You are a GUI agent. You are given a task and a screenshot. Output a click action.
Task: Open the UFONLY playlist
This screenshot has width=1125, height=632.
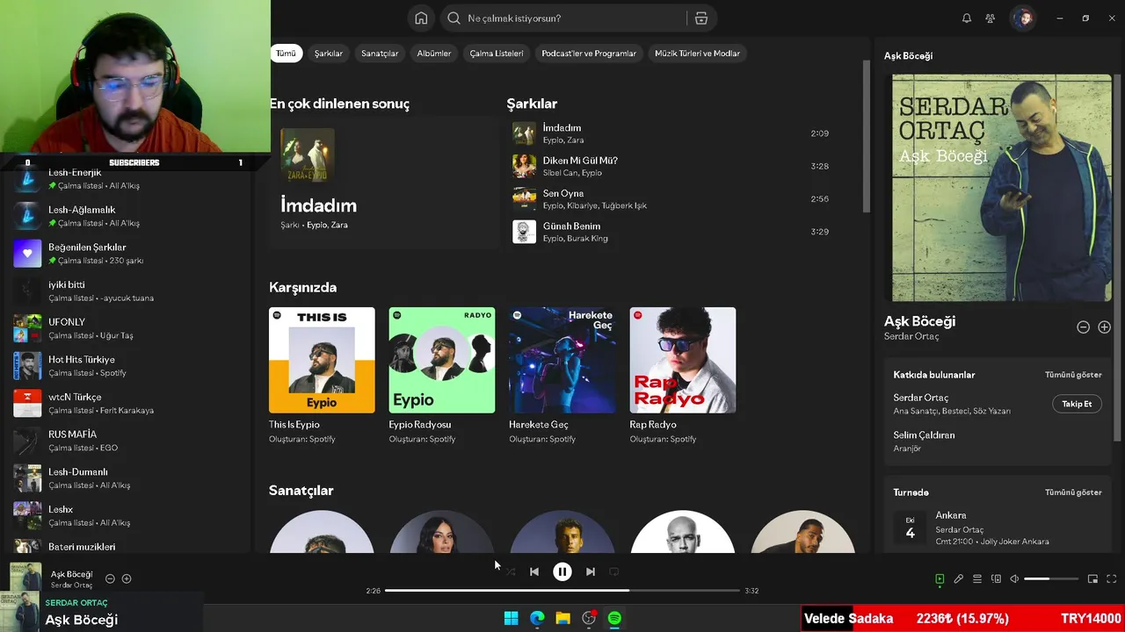pos(127,328)
